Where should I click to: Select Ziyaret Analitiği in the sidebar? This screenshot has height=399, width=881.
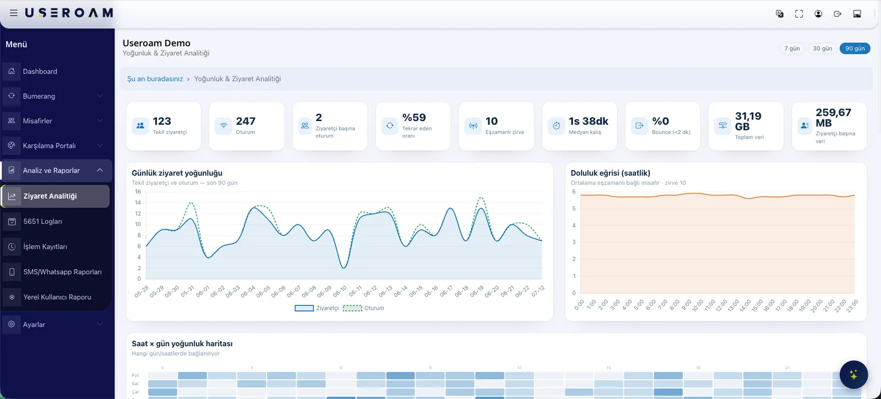click(x=56, y=196)
